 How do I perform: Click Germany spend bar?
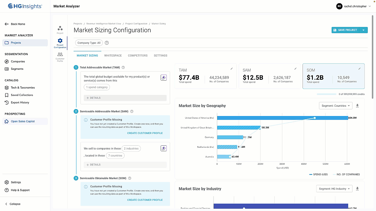tap(230, 137)
